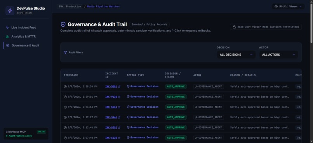
Task: Open incident link INC-9130
Action: click(111, 97)
